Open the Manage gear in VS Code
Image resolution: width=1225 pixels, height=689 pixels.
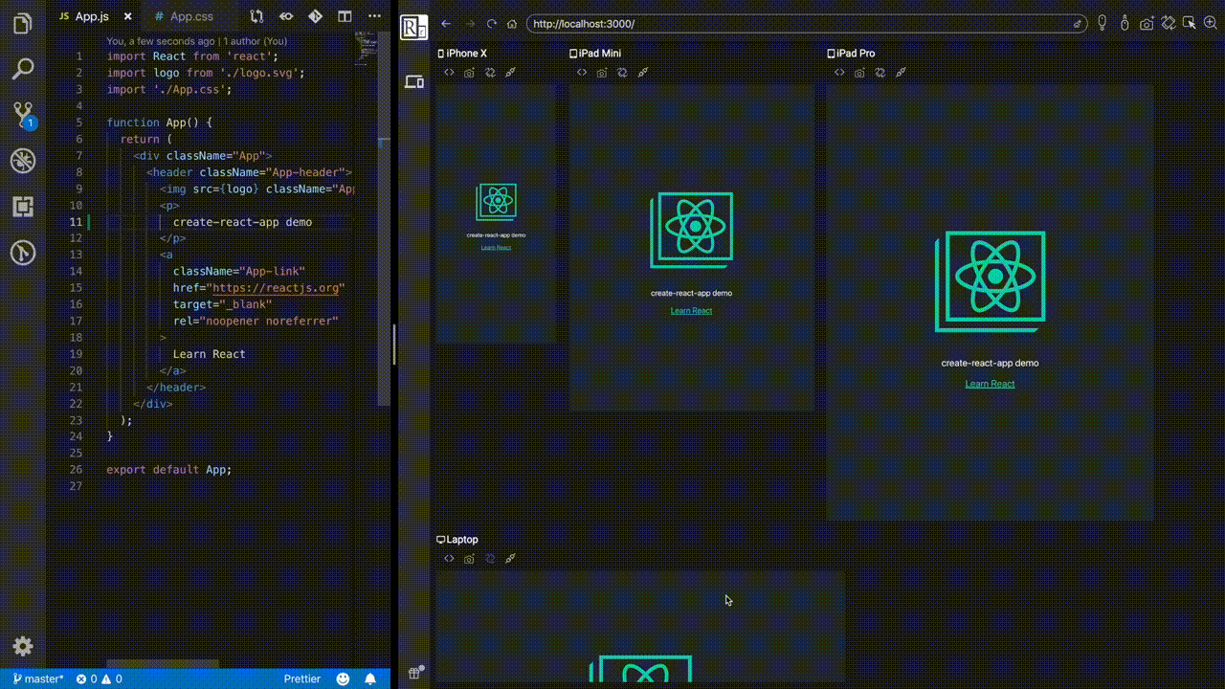[x=23, y=646]
